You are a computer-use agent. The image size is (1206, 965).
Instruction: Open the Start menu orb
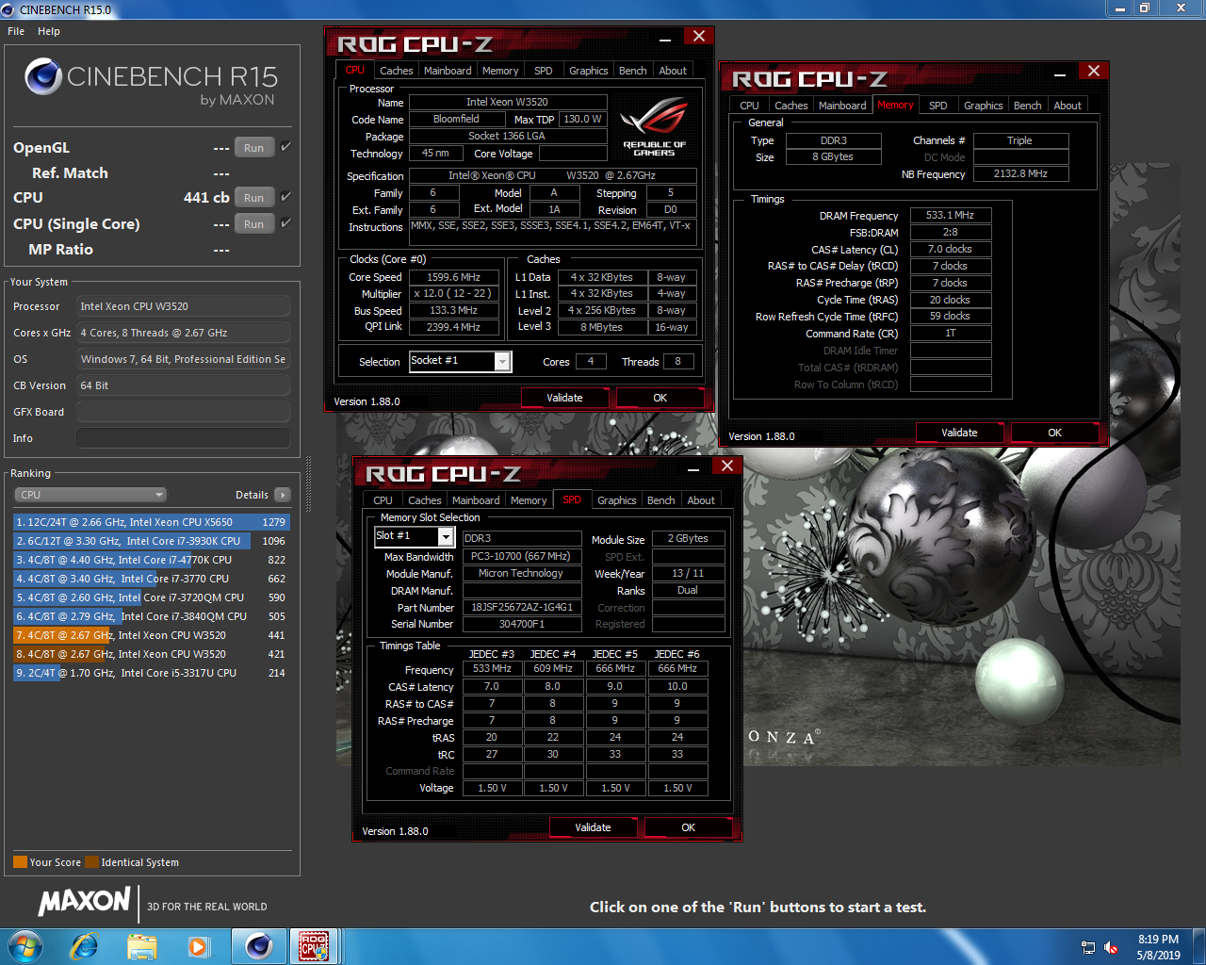pyautogui.click(x=25, y=945)
